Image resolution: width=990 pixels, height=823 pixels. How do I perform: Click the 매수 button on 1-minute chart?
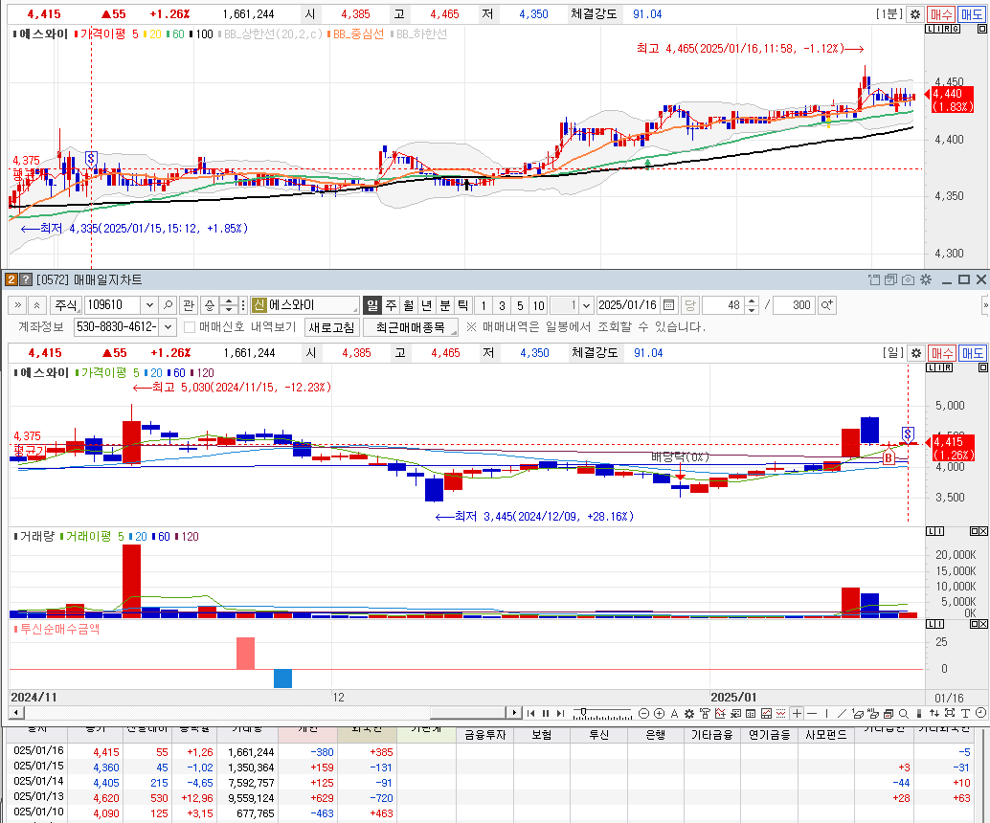941,14
